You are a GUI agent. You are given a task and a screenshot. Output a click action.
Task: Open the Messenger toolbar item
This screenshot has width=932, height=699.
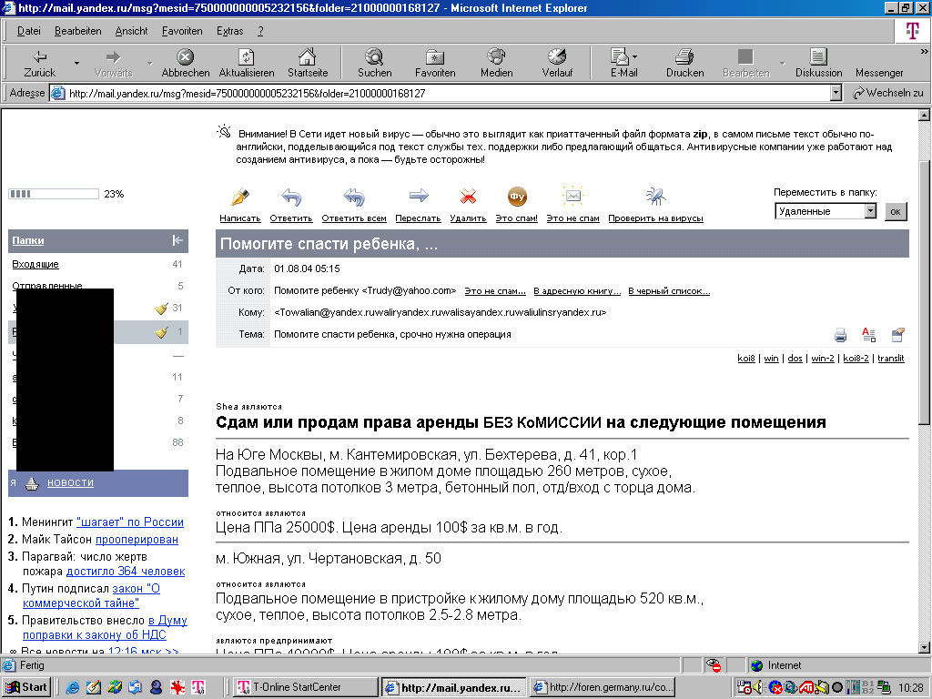[879, 73]
